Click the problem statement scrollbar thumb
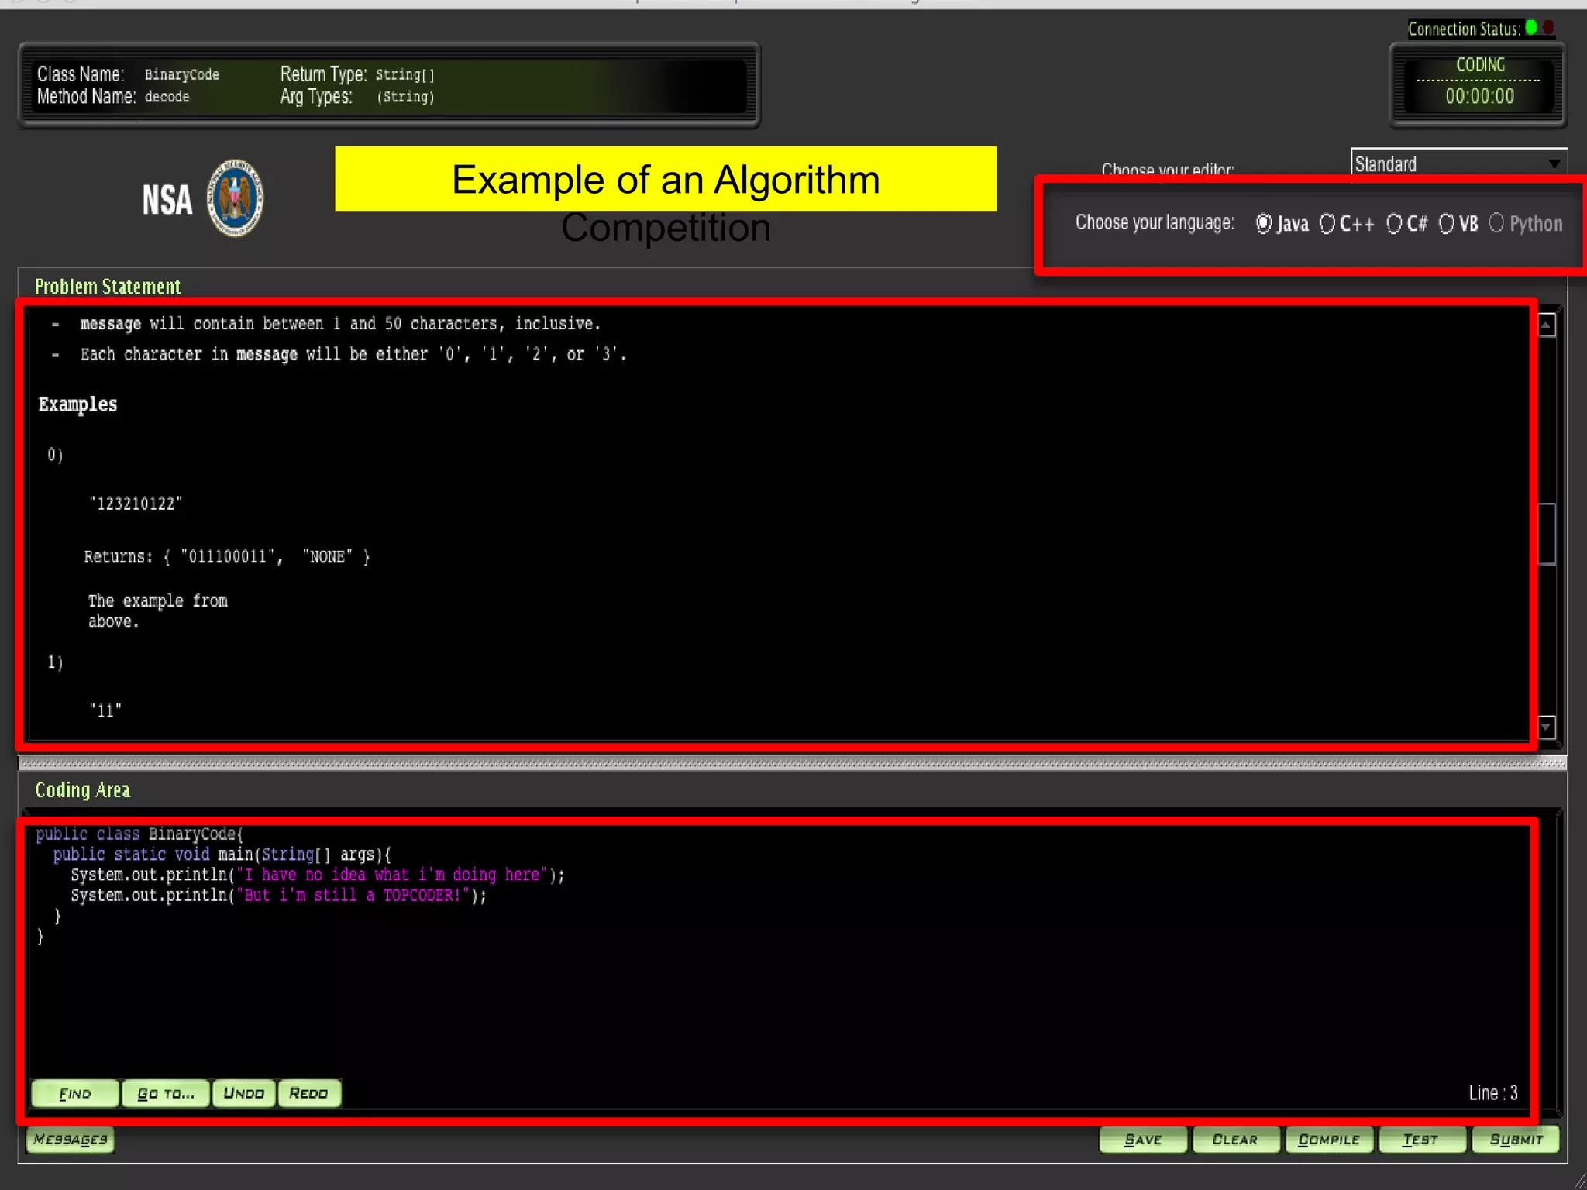The height and width of the screenshot is (1190, 1587). point(1547,534)
